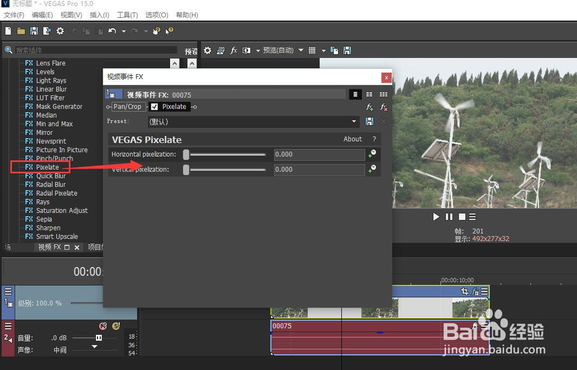The width and height of the screenshot is (577, 370).
Task: Click Render As icon in main toolbar
Action: click(x=47, y=31)
